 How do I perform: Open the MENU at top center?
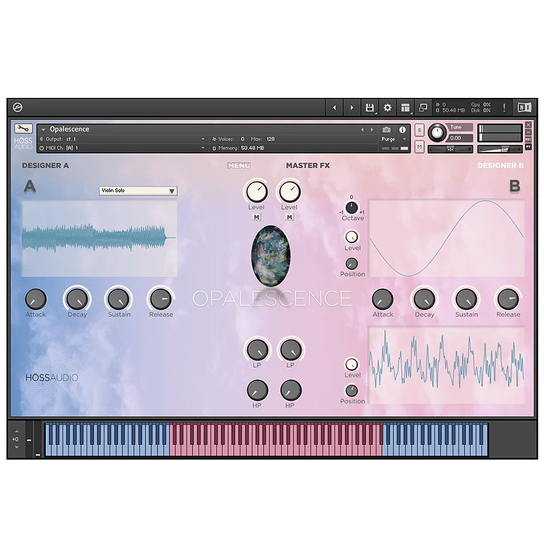point(238,165)
